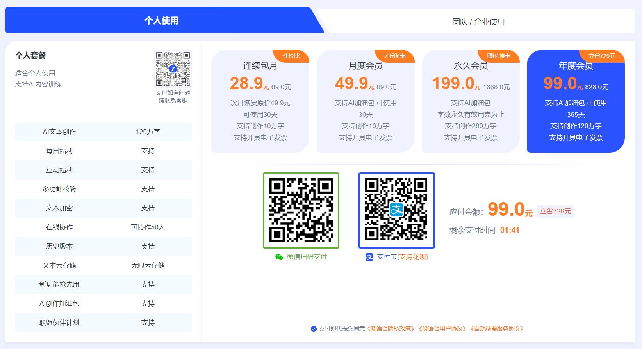Switch to the 个人使用 tab

[161, 20]
